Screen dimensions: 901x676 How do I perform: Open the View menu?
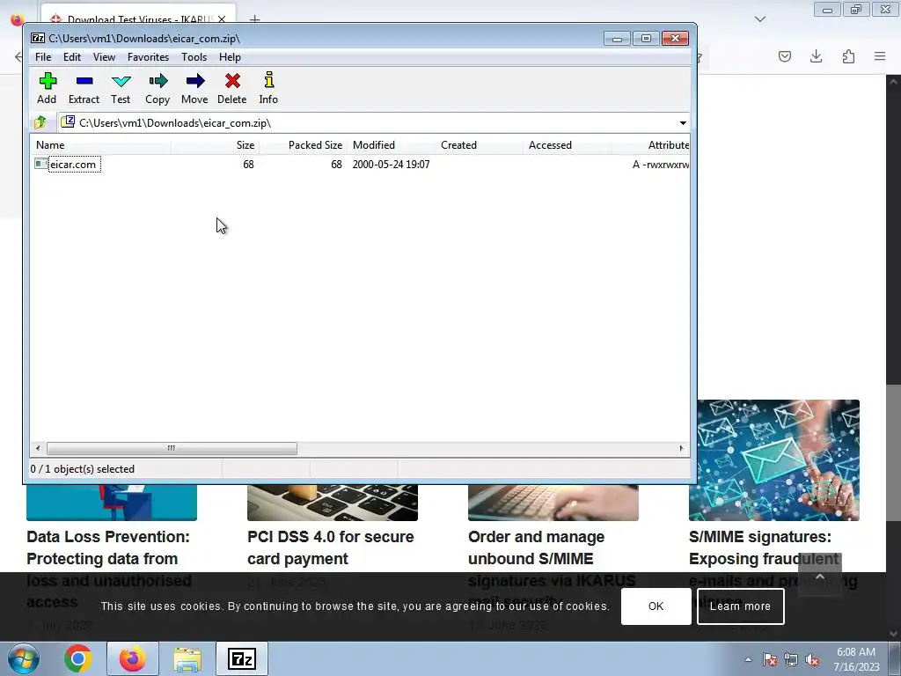(104, 57)
